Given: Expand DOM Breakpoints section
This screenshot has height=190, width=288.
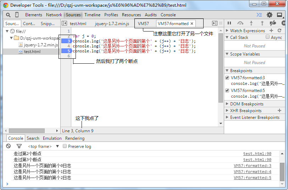Looking at the screenshot, I should point(227,104).
